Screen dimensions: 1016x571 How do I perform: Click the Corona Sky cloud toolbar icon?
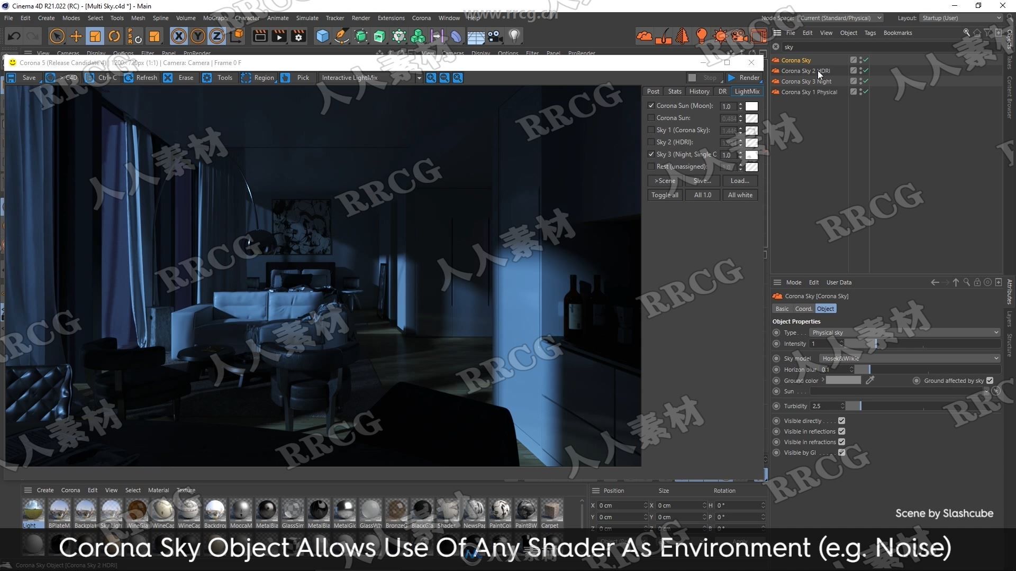point(644,36)
